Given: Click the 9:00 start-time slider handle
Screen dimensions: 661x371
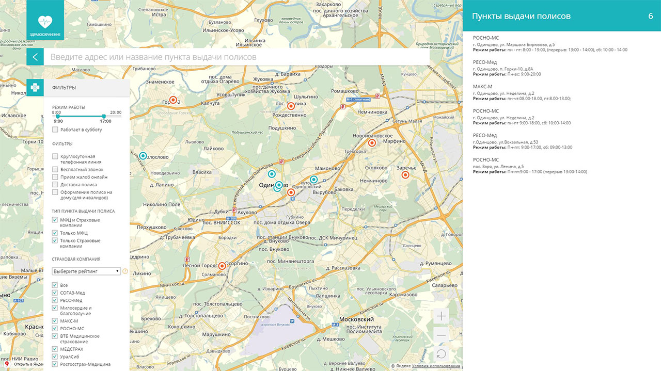Looking at the screenshot, I should 57,116.
